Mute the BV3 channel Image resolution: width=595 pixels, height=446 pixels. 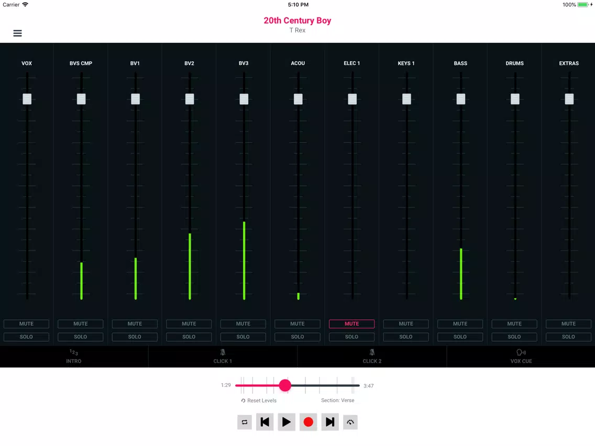click(x=243, y=324)
